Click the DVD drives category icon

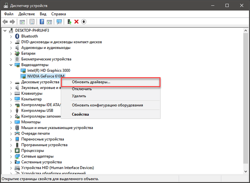(x=17, y=42)
